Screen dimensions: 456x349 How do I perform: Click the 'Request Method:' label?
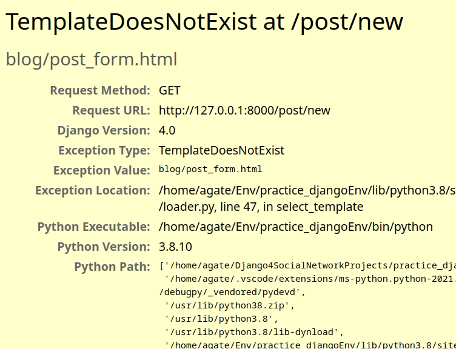(x=100, y=90)
